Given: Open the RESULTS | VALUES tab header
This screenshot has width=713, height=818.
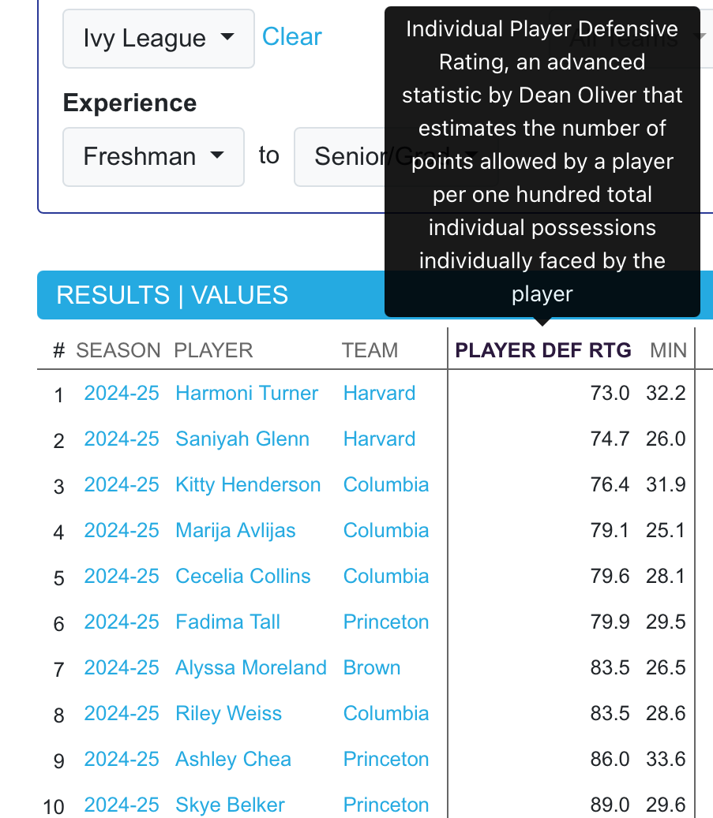Looking at the screenshot, I should 172,295.
